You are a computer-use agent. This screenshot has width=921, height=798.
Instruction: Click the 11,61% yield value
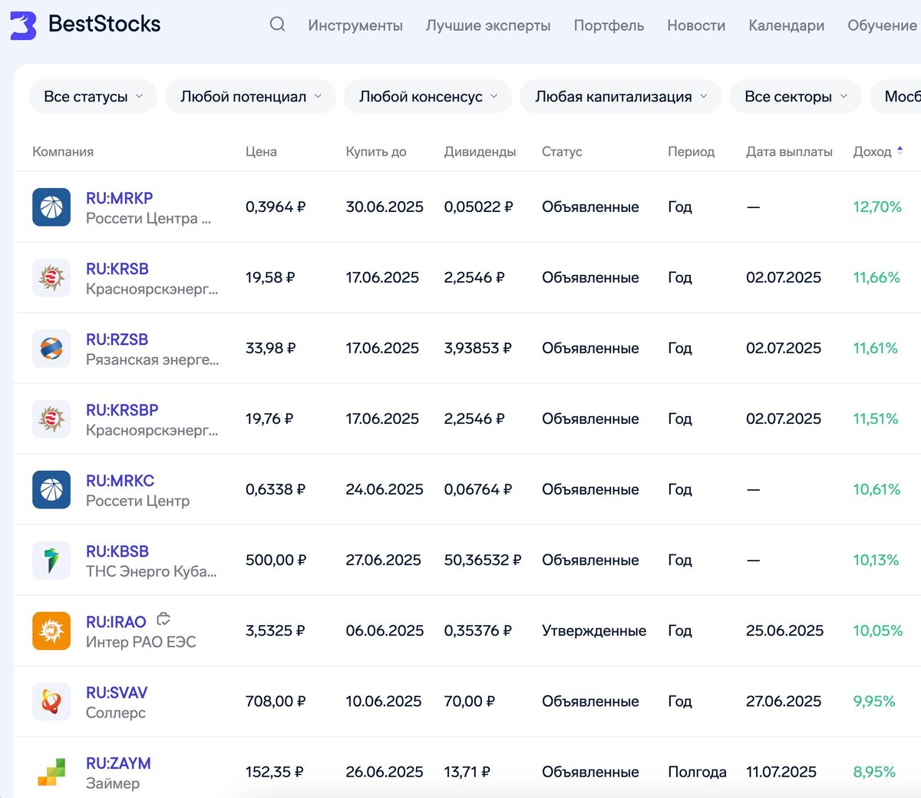point(875,349)
